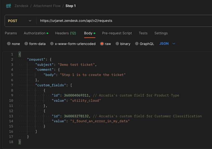The image size is (212, 149).
Task: Click the "subject" key on line 3
Action: (x=44, y=65)
